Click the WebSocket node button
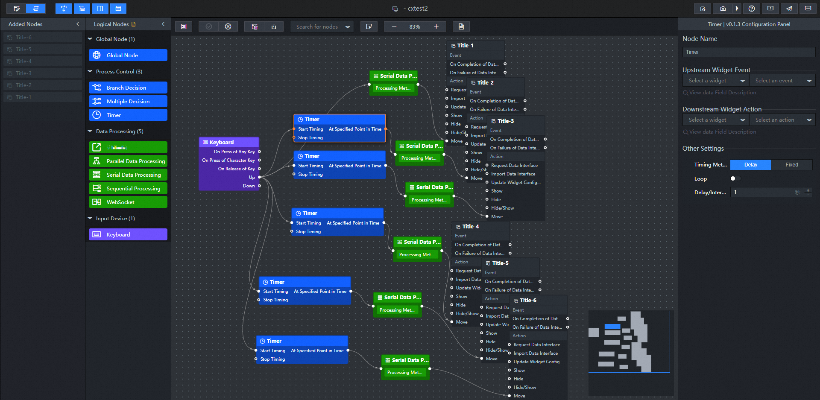The height and width of the screenshot is (400, 820). pyautogui.click(x=128, y=202)
